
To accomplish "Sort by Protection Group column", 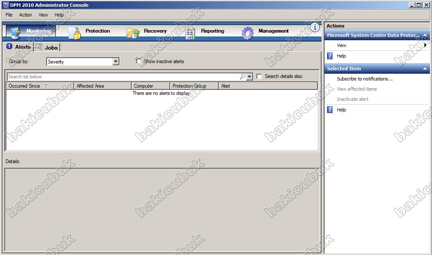I will point(194,86).
